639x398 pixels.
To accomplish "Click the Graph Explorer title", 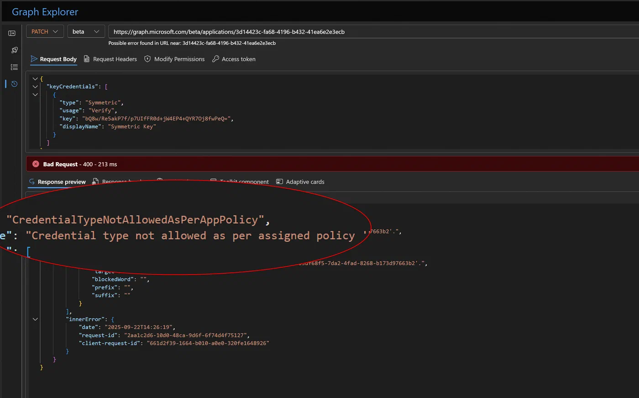I will coord(45,12).
